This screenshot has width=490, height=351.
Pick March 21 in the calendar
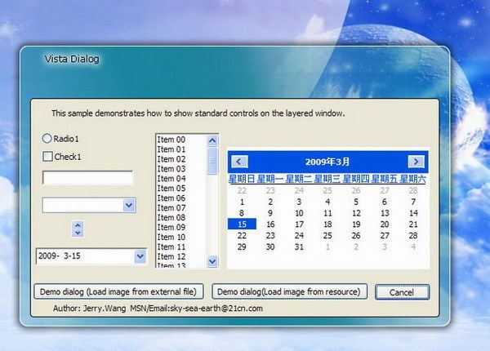(413, 224)
